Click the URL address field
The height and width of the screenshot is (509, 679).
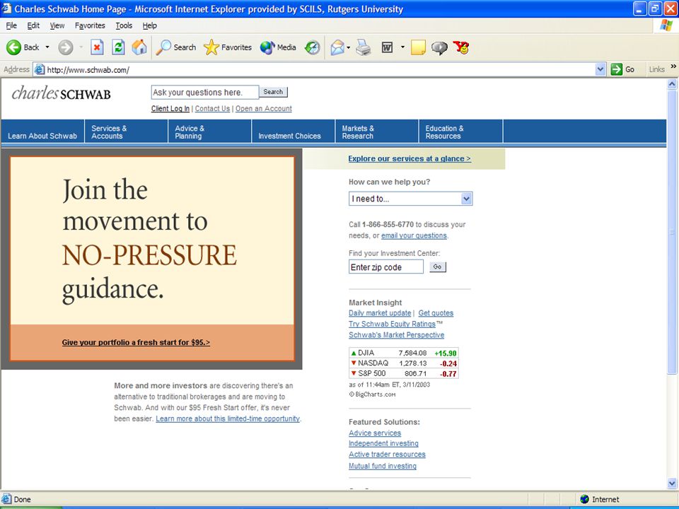(320, 69)
